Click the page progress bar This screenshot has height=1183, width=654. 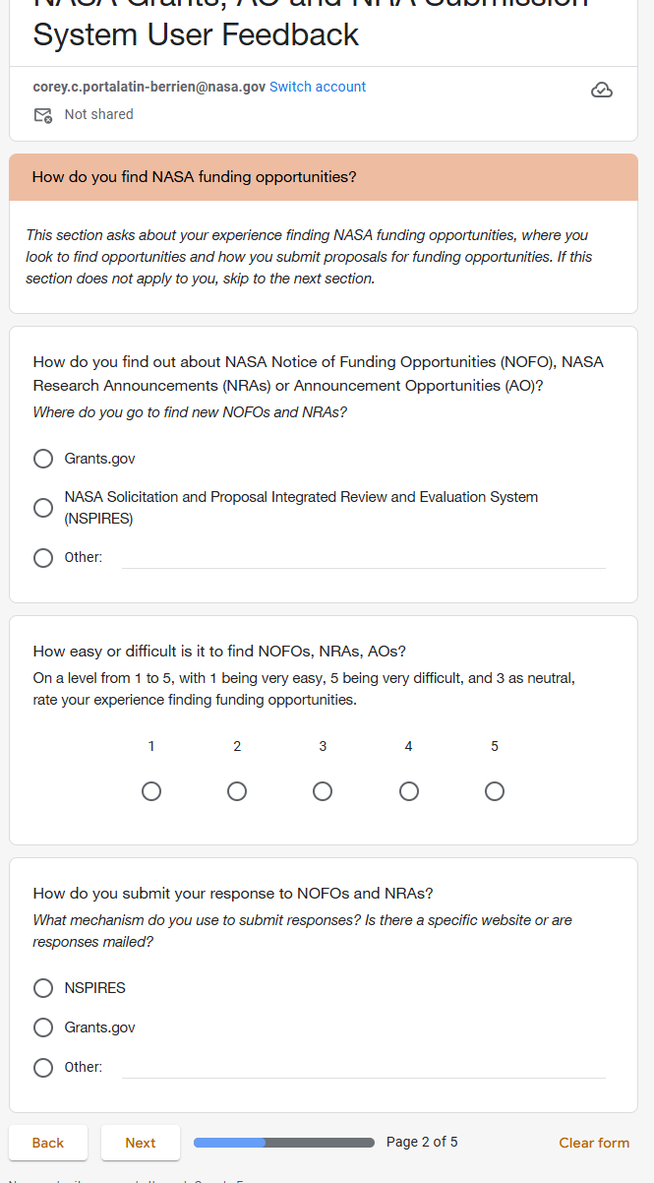(284, 1143)
